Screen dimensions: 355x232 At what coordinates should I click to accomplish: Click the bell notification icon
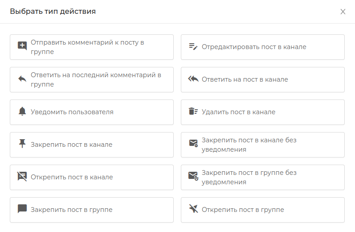22,112
